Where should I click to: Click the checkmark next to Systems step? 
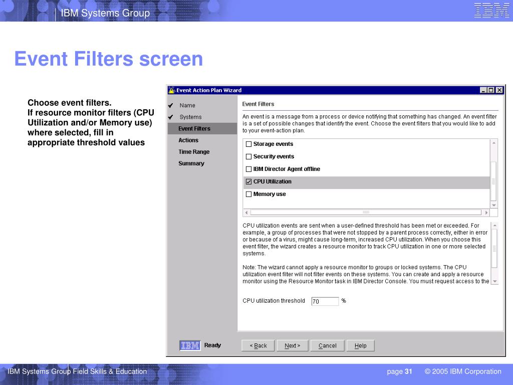(170, 117)
